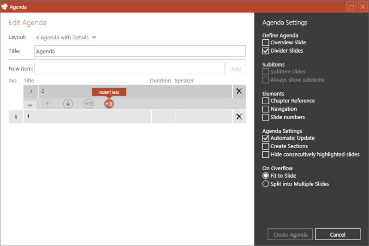Toggle the Automatic Update checkbox

tap(266, 138)
